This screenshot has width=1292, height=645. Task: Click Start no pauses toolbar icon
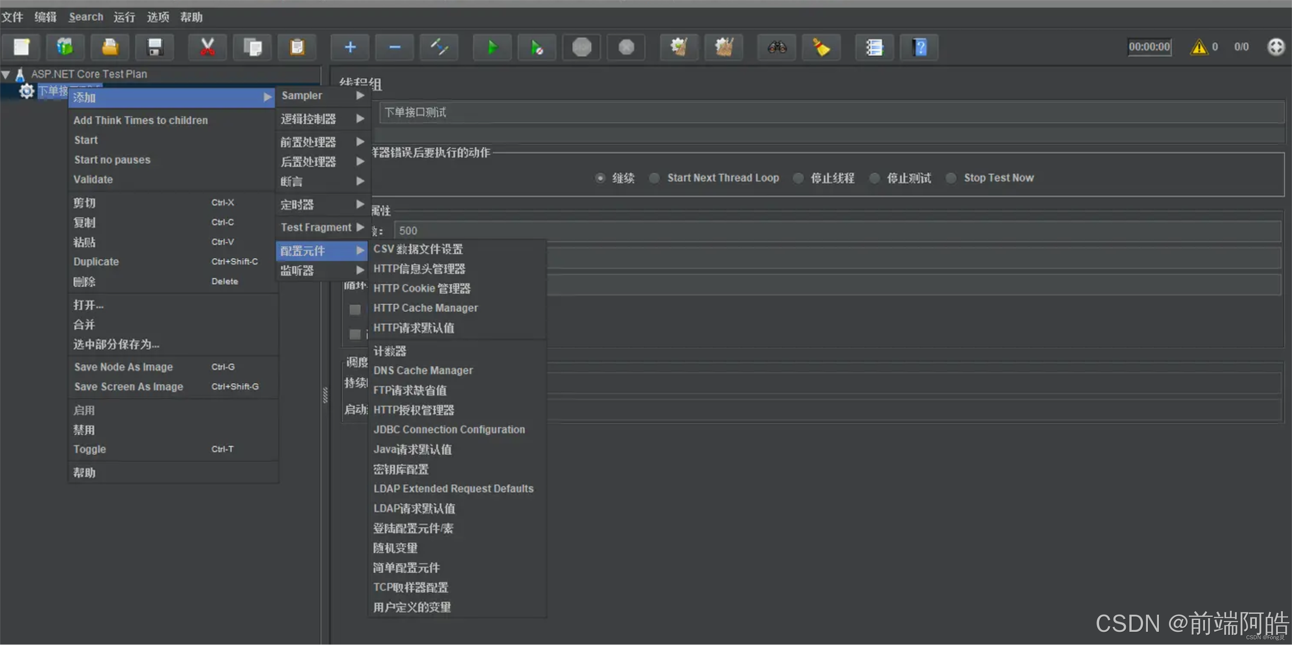tap(537, 47)
